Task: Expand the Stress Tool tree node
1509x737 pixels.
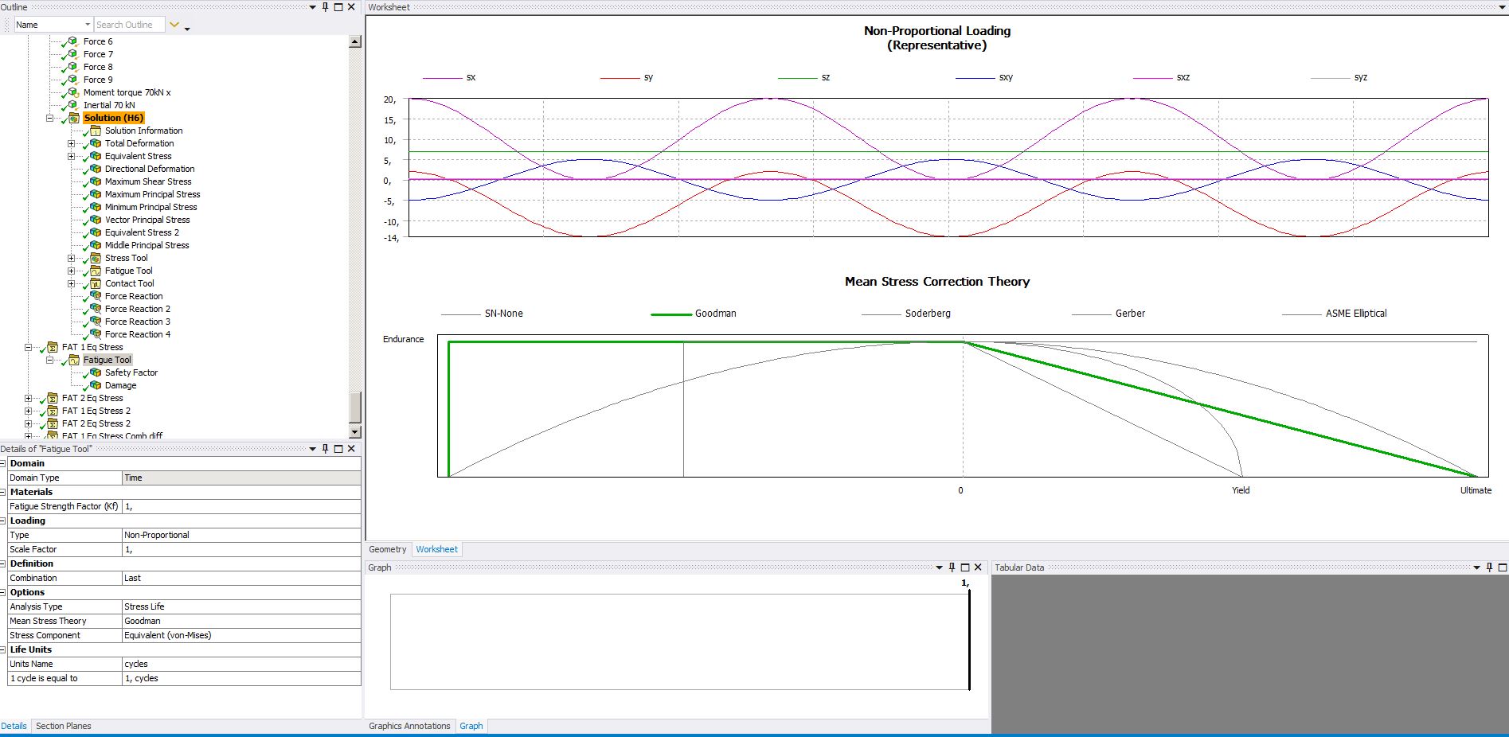Action: tap(71, 258)
